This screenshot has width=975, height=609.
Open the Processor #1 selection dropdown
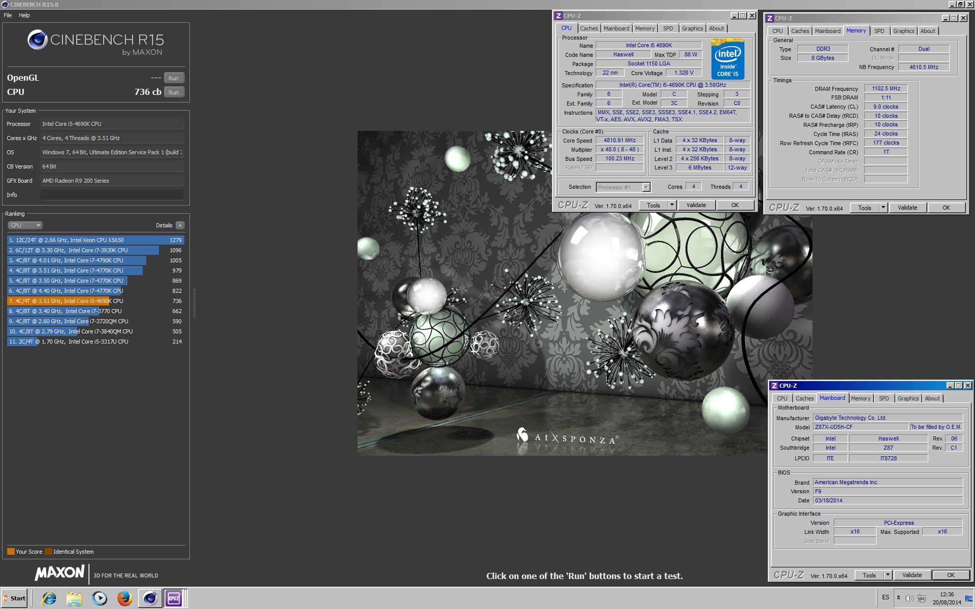click(623, 187)
